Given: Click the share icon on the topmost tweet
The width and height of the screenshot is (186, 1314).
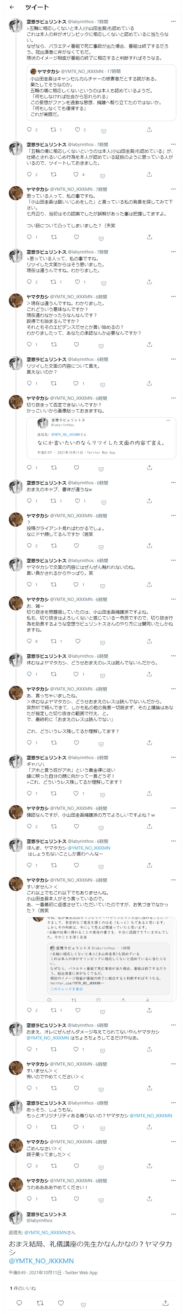Looking at the screenshot, I should 149,130.
